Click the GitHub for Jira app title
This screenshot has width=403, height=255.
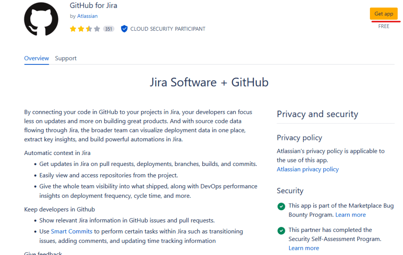coord(93,5)
